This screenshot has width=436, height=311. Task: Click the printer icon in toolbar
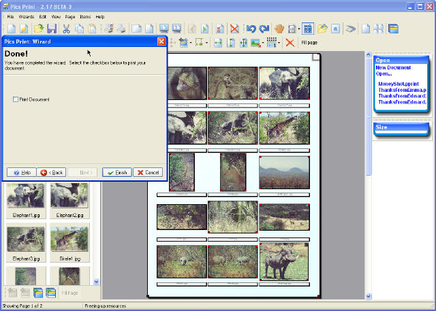[121, 29]
